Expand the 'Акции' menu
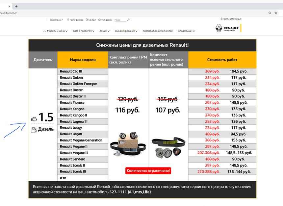 (105, 31)
